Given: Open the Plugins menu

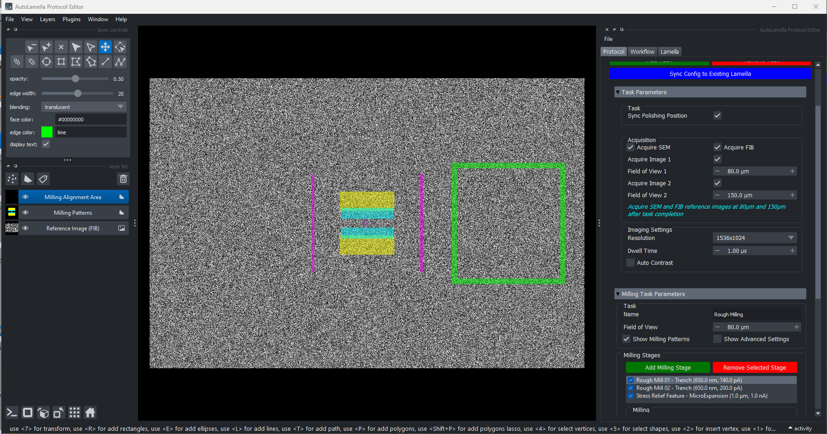Looking at the screenshot, I should point(71,19).
